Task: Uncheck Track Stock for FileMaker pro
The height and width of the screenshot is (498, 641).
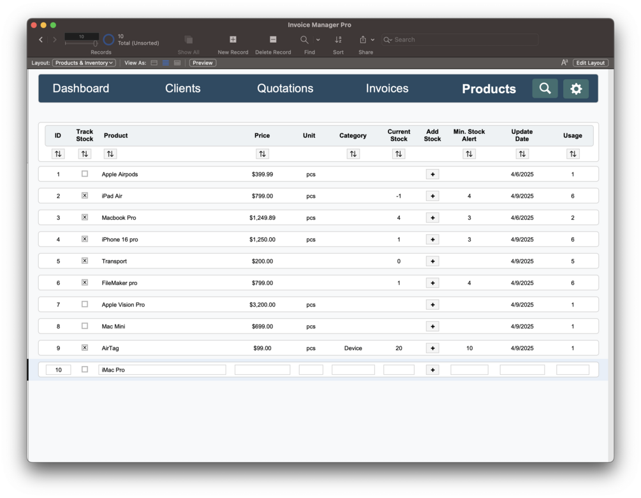Action: point(85,282)
